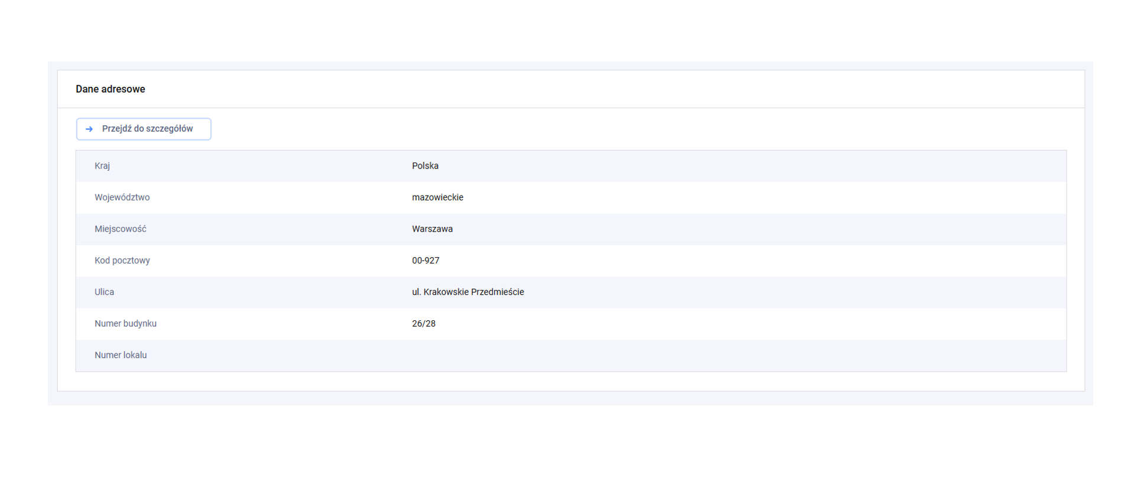Click the Numer budynku label
The height and width of the screenshot is (484, 1134).
125,324
